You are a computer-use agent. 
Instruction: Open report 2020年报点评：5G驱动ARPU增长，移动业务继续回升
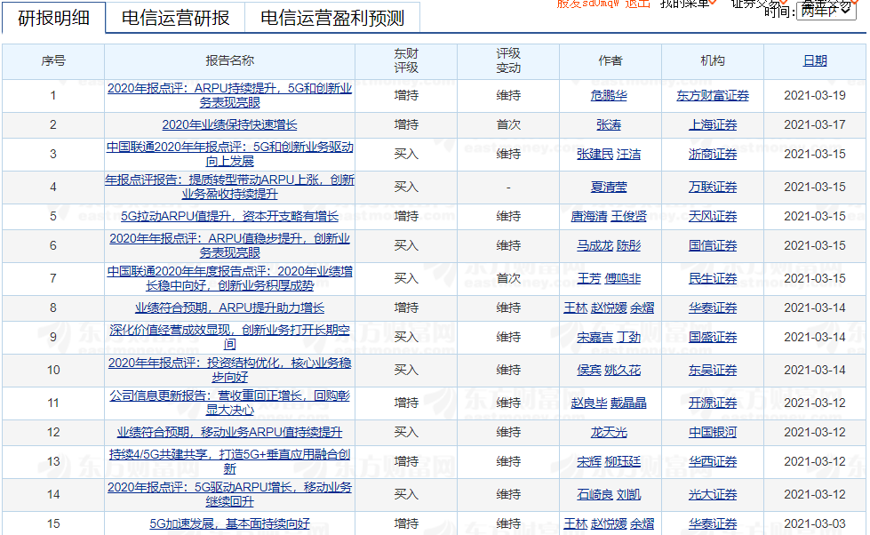point(229,494)
